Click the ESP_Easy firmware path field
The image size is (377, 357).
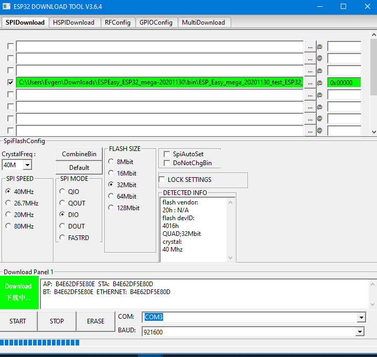pos(159,83)
